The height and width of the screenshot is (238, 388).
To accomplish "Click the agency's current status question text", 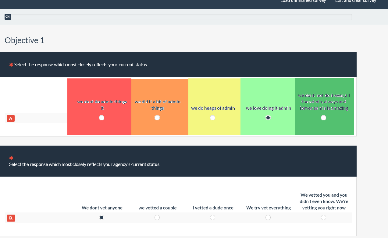I will pos(84,164).
